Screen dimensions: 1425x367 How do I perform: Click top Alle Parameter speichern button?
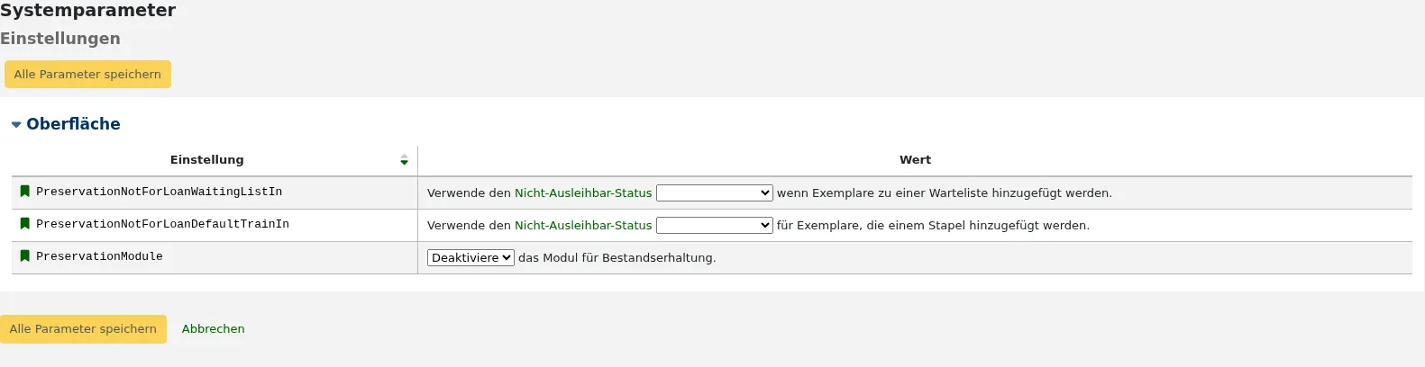[87, 75]
